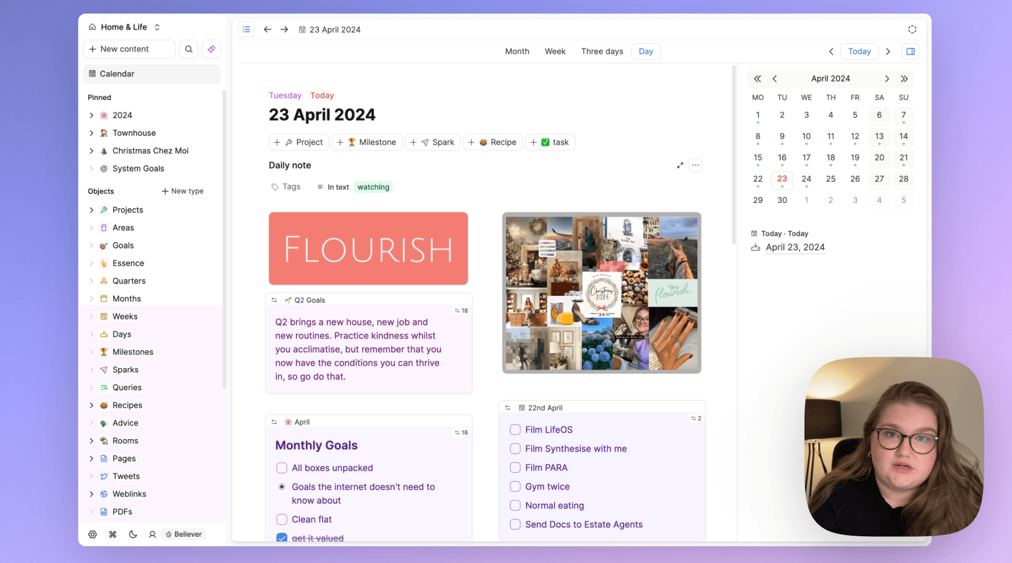Image resolution: width=1012 pixels, height=563 pixels.
Task: Check the Gym twice task
Action: [515, 487]
